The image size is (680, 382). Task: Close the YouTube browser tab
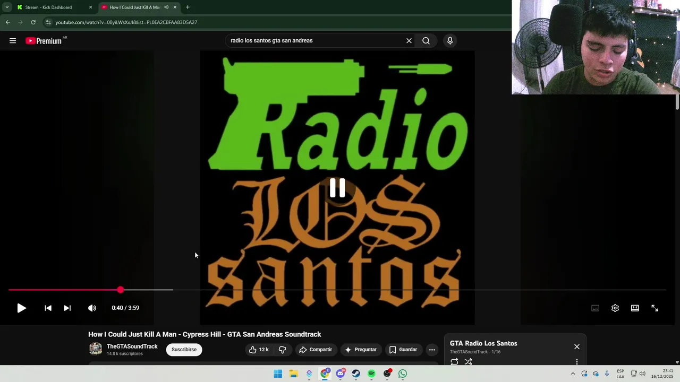(x=175, y=7)
